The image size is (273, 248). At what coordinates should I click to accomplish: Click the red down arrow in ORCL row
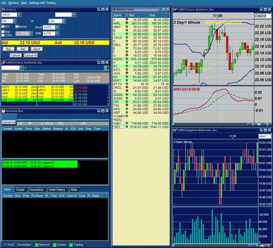(127, 87)
